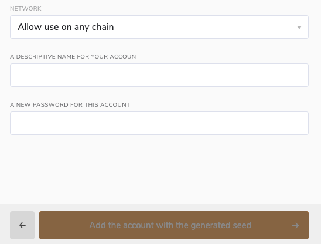Expand the chain selection combo box
The width and height of the screenshot is (321, 244).
[x=159, y=27]
